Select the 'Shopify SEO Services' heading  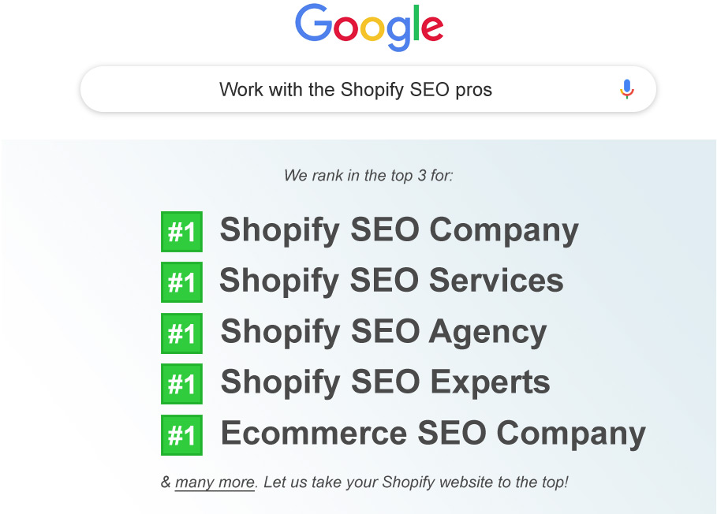point(391,281)
